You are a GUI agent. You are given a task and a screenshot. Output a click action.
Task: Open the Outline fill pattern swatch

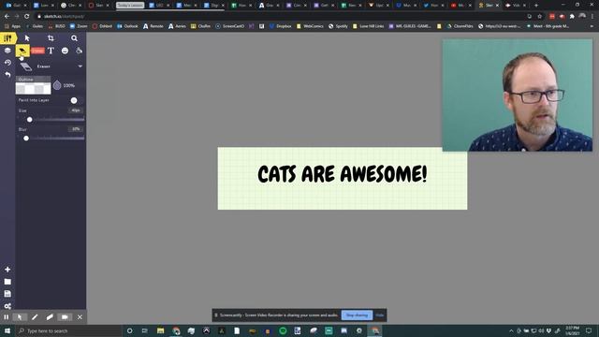coord(34,89)
